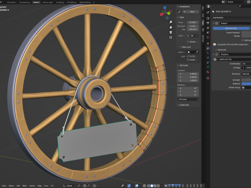Open the Edge menu in viewport header
The image size is (251, 188).
click(x=40, y=186)
